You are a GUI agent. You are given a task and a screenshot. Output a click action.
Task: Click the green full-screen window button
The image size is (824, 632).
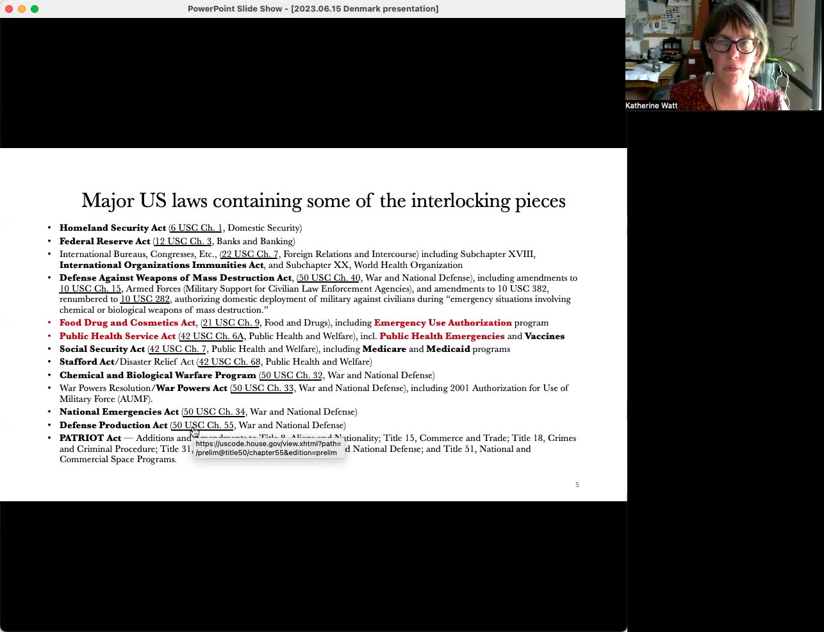tap(35, 9)
